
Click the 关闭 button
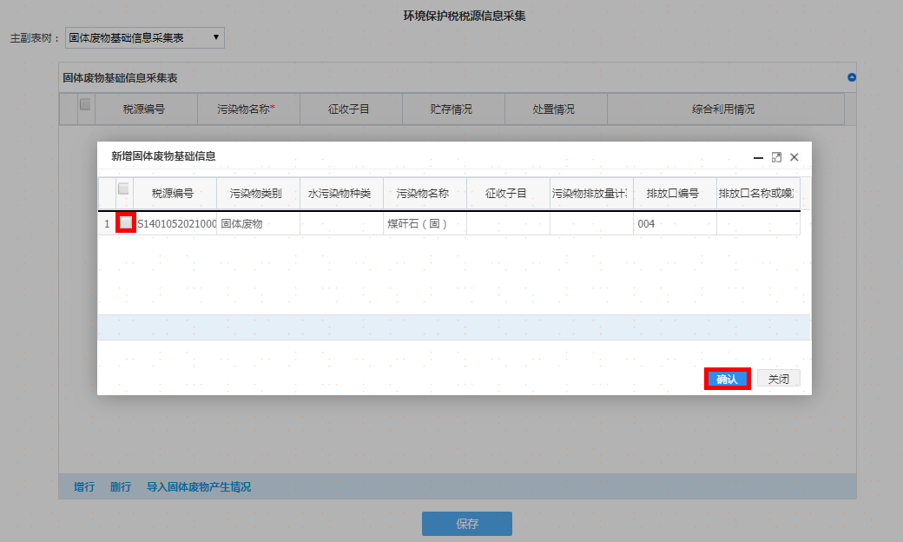(779, 379)
